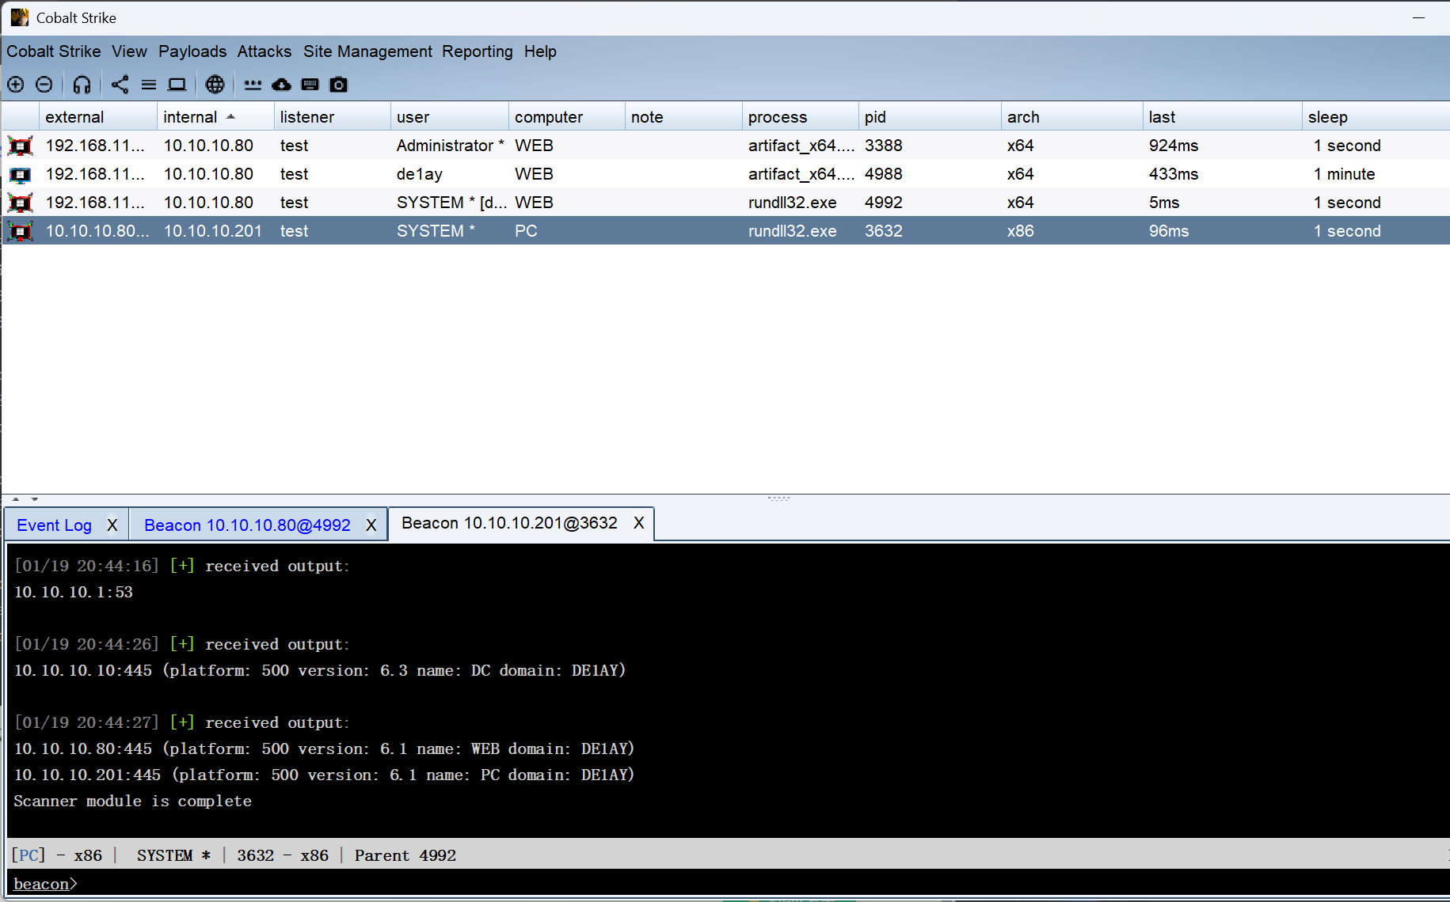Select the de1ay user beacon row
Image resolution: width=1450 pixels, height=902 pixels.
pos(420,174)
